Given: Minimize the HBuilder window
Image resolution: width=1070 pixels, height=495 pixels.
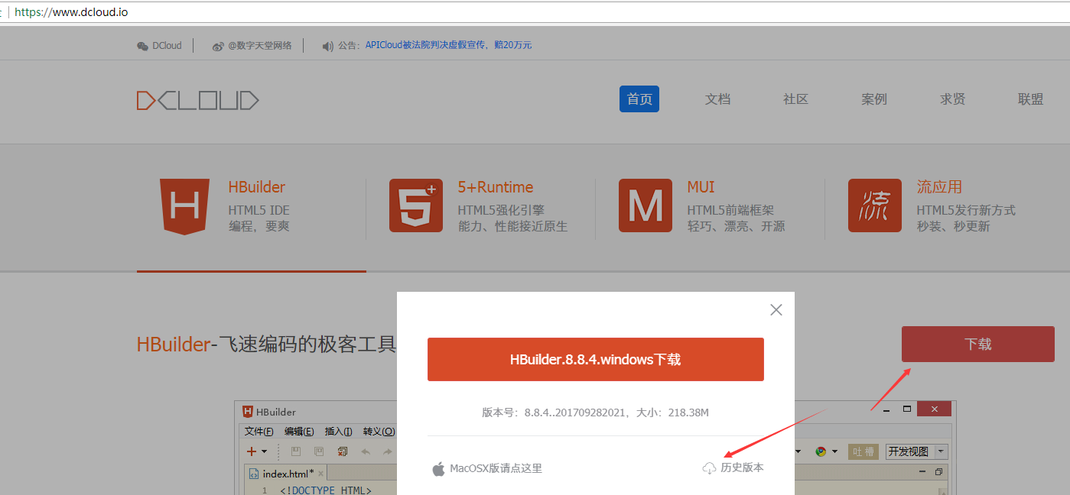Looking at the screenshot, I should [x=885, y=409].
